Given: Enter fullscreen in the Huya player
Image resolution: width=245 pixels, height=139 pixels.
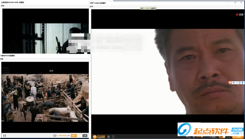Looking at the screenshot, I should coord(228,137).
